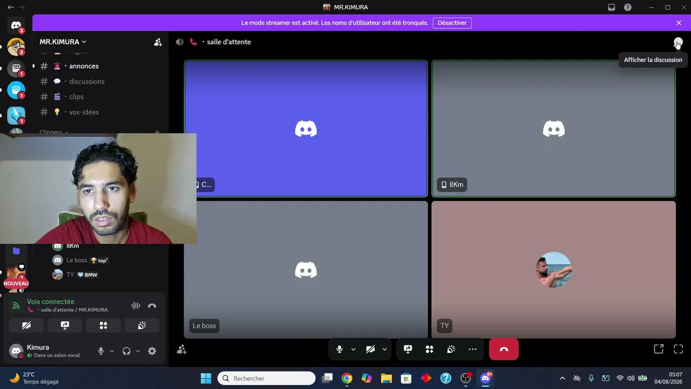Open Discord direct messages home icon
This screenshot has height=389, width=691.
point(16,25)
